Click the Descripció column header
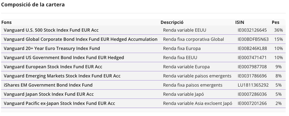The image size is (289, 116). click(x=172, y=22)
